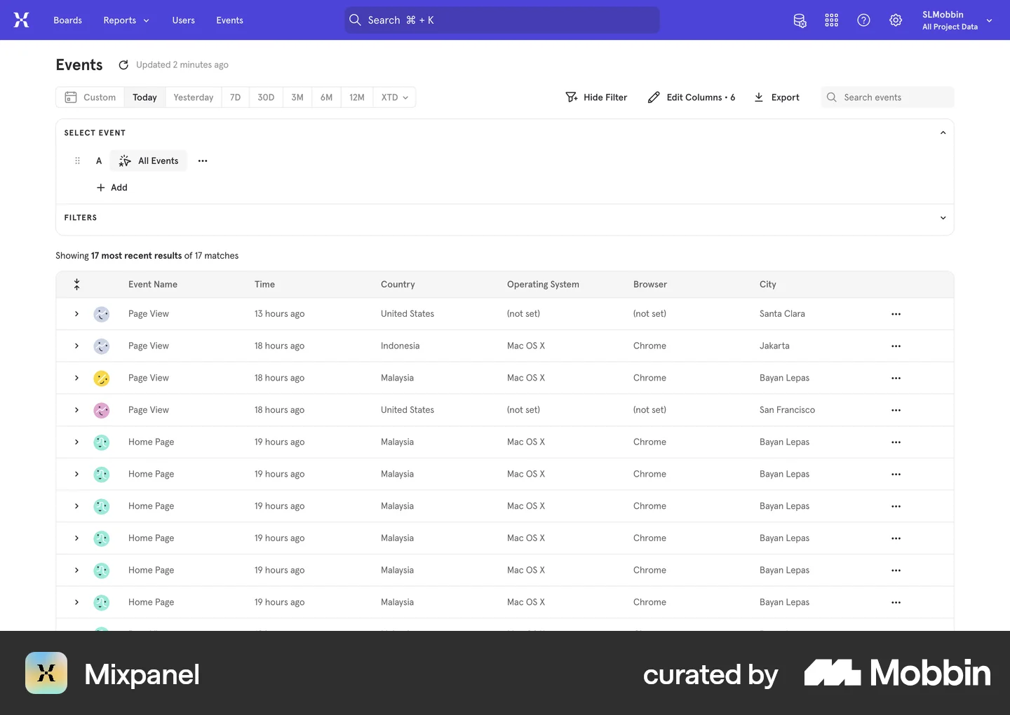Open the three-dot menu next to All Events
Image resolution: width=1010 pixels, height=715 pixels.
tap(203, 161)
